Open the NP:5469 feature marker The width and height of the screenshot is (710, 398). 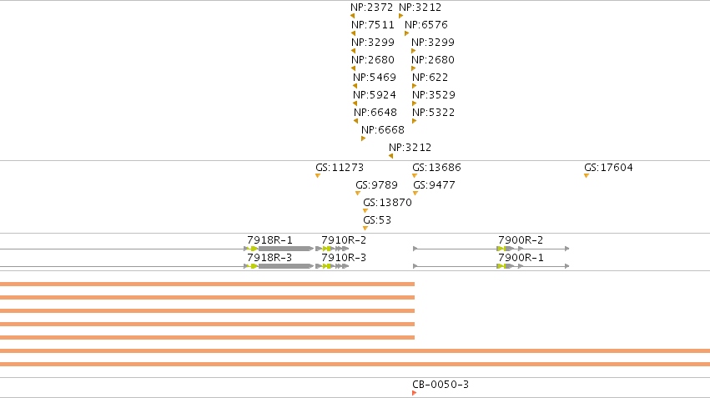click(355, 86)
